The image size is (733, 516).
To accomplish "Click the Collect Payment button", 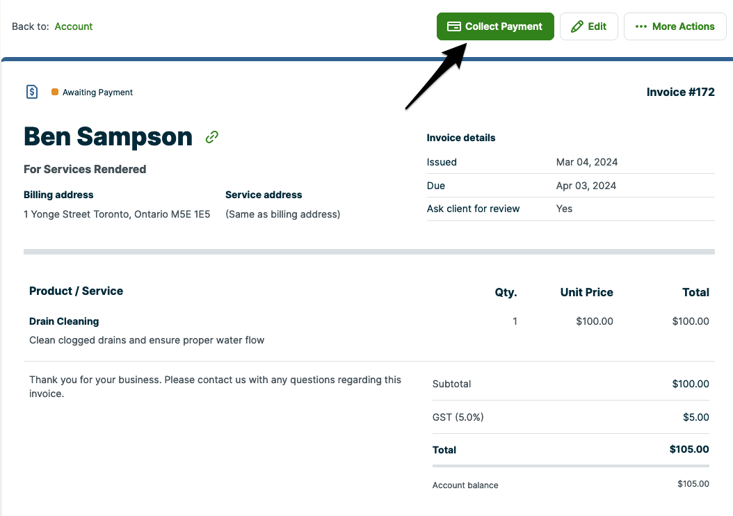I will pyautogui.click(x=495, y=26).
